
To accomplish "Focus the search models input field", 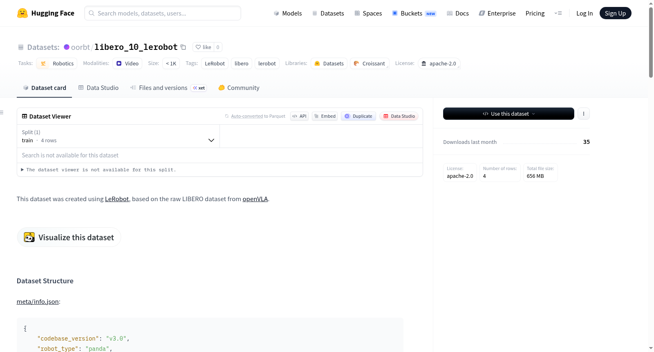I will (163, 13).
